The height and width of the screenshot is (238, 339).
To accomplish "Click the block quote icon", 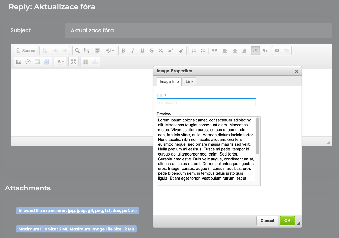I will pos(214,51).
